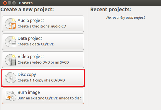Click "Create a traditional audio CD" text

[x=42, y=26]
